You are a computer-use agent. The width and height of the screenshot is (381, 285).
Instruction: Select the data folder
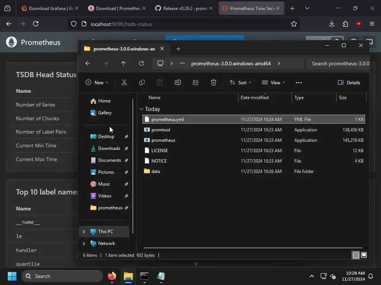[x=254, y=171]
